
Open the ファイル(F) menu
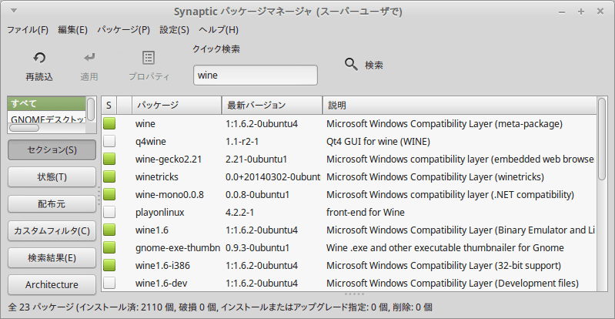pos(28,30)
